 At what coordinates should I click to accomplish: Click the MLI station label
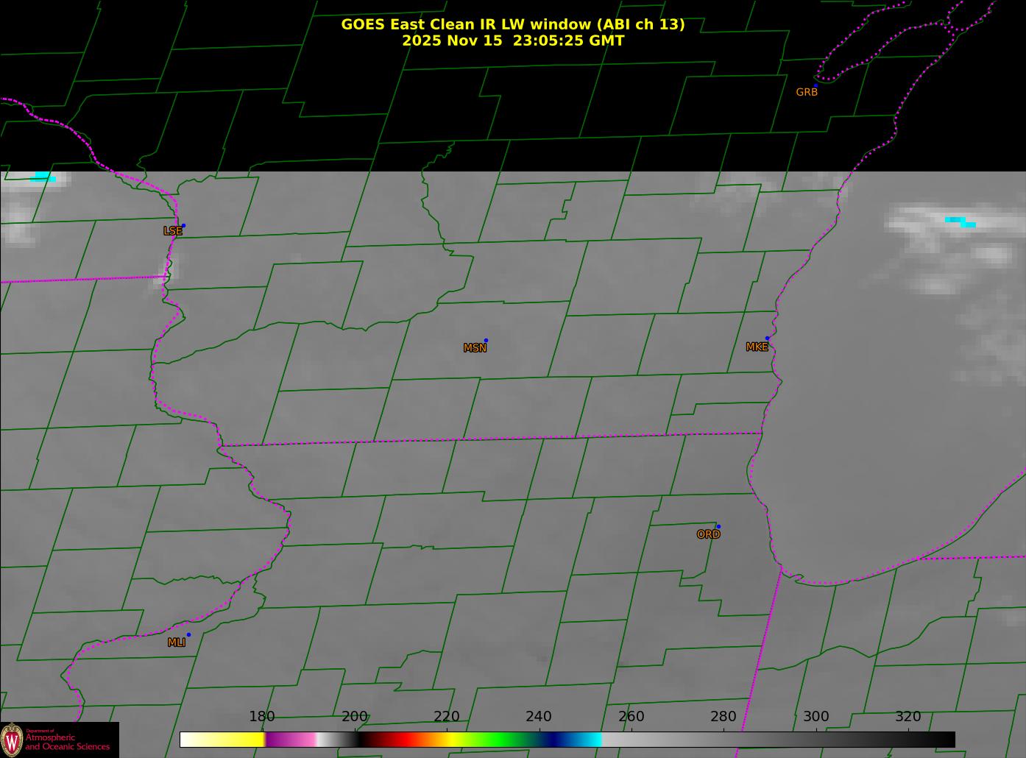click(x=177, y=642)
